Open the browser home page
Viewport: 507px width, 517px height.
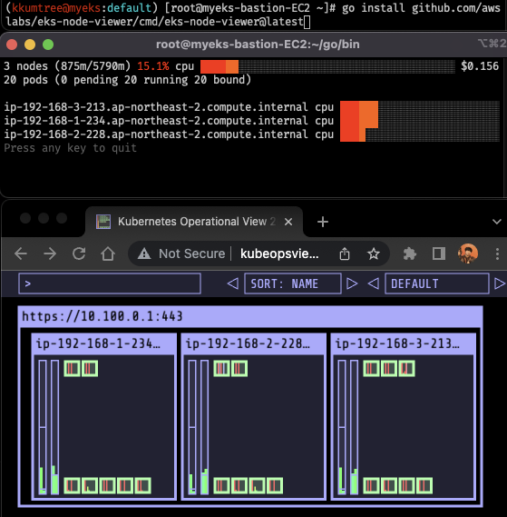tap(108, 254)
